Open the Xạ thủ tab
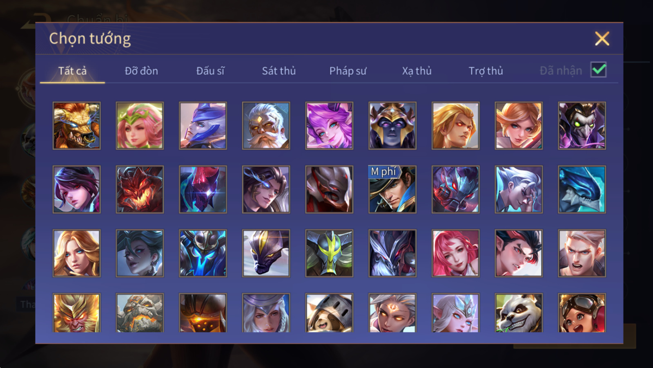Viewport: 653px width, 368px height. point(417,71)
